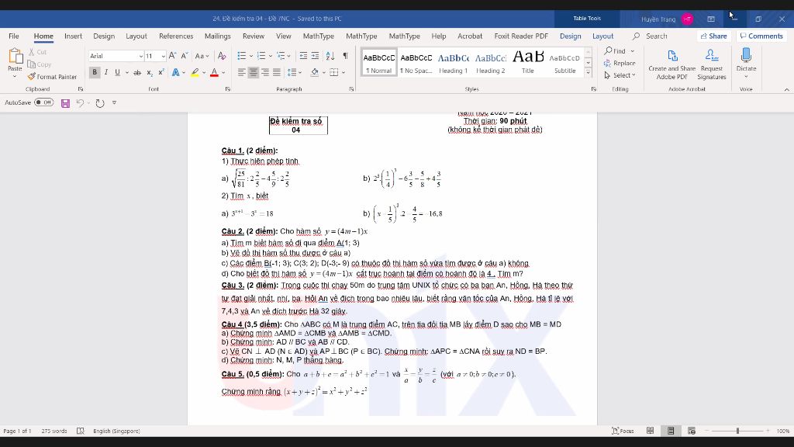Image resolution: width=794 pixels, height=447 pixels.
Task: Align text to the right
Action: (265, 72)
